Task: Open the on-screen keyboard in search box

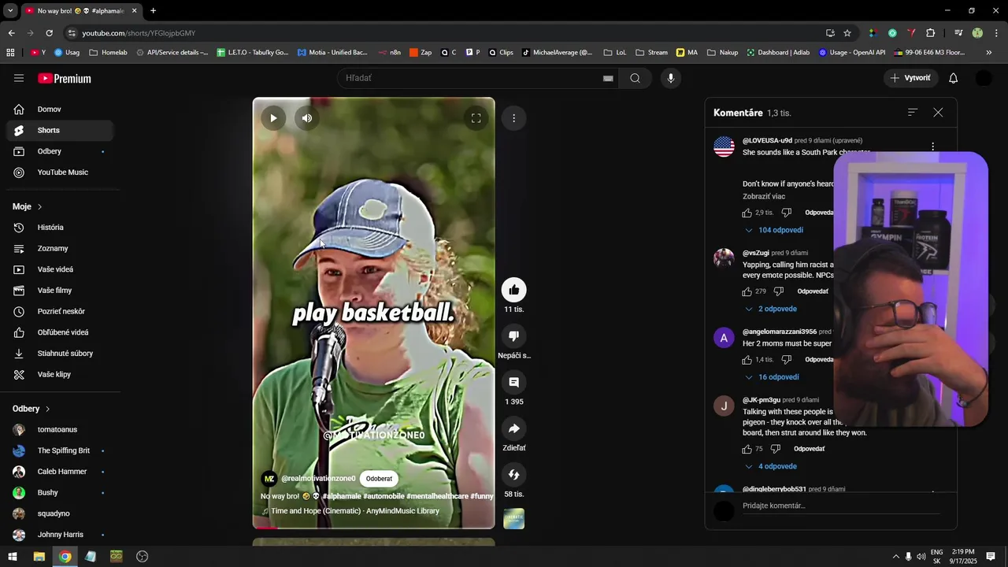Action: click(608, 78)
